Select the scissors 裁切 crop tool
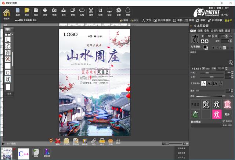Screen dimensions: 235x160 pyautogui.click(x=91, y=12)
